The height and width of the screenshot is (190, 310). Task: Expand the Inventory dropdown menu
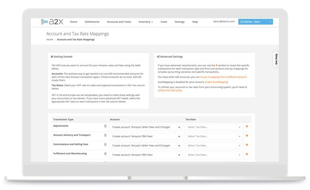[145, 22]
